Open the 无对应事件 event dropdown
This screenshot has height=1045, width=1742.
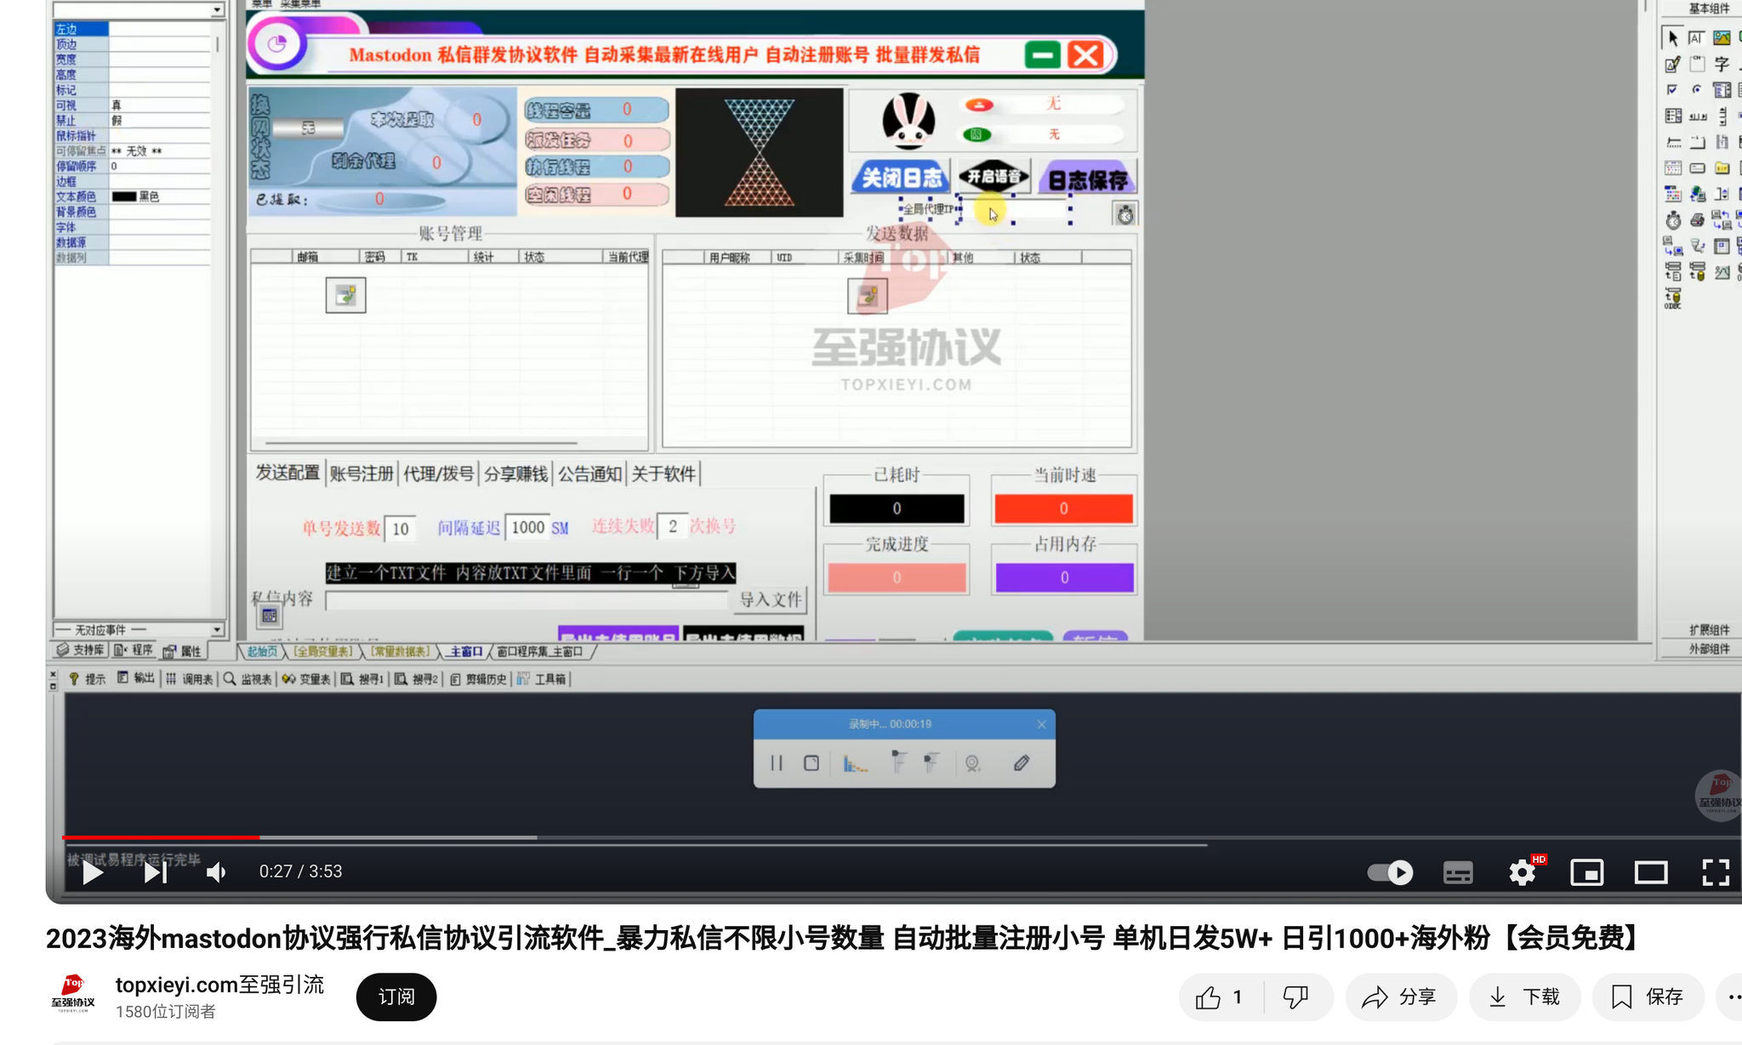click(217, 629)
